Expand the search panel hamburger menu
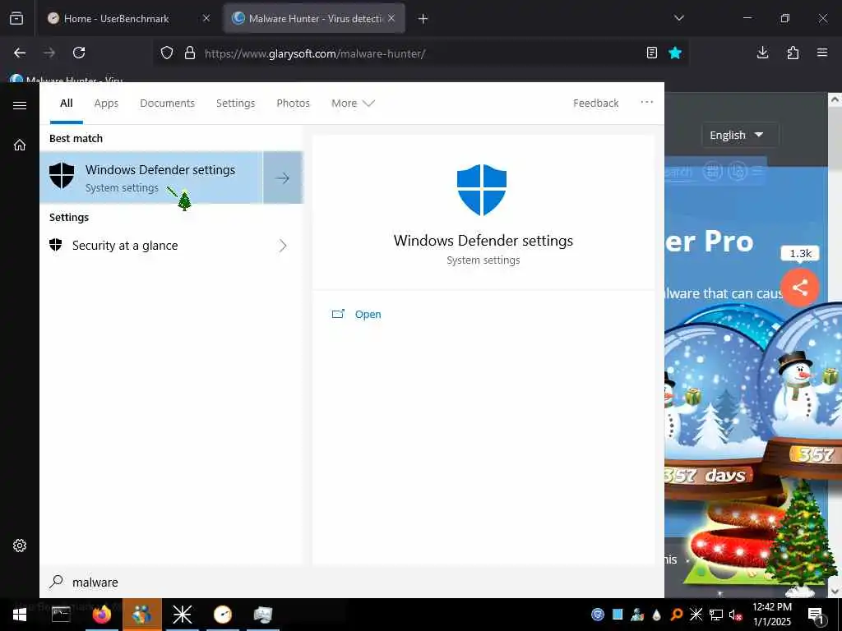 click(x=20, y=105)
